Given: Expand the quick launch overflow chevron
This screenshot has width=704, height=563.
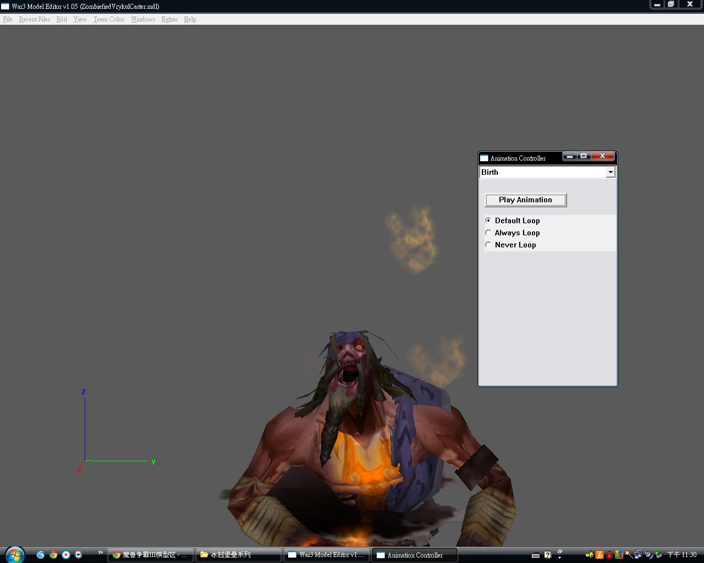Looking at the screenshot, I should [x=101, y=552].
